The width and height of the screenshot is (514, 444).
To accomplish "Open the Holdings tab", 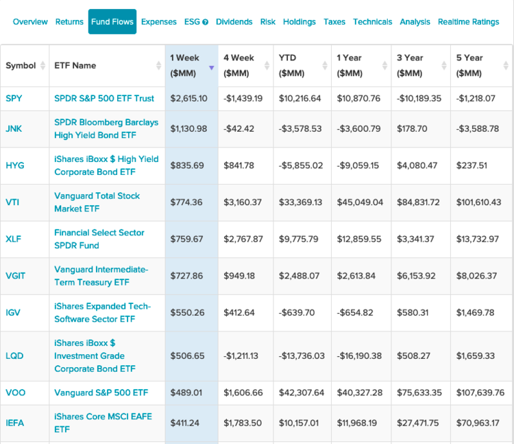I will point(299,22).
